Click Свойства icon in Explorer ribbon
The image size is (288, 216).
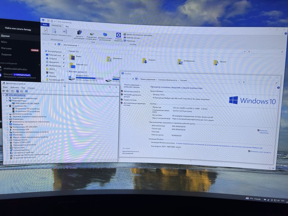(46, 30)
